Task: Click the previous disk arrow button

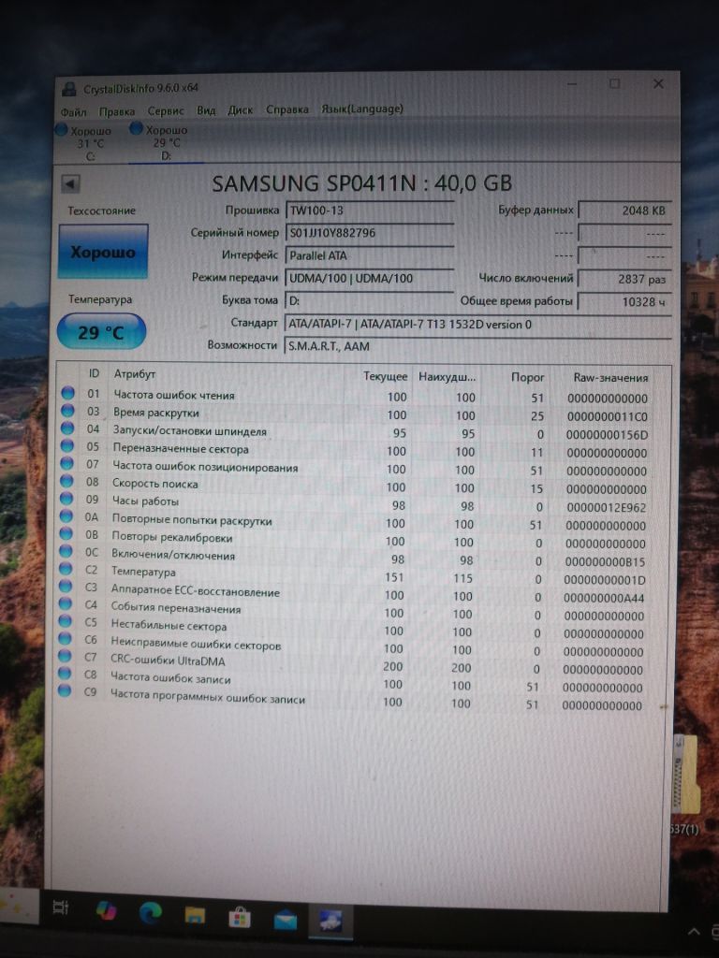Action: tap(71, 183)
